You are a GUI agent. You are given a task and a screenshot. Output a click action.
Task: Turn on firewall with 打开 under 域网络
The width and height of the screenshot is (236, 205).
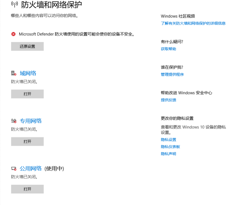[x=27, y=94]
